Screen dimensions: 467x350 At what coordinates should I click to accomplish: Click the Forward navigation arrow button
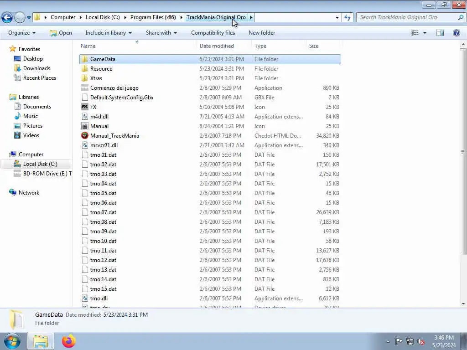pyautogui.click(x=20, y=18)
